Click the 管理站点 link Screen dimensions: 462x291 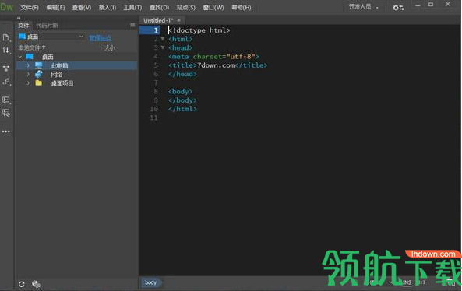pyautogui.click(x=101, y=37)
